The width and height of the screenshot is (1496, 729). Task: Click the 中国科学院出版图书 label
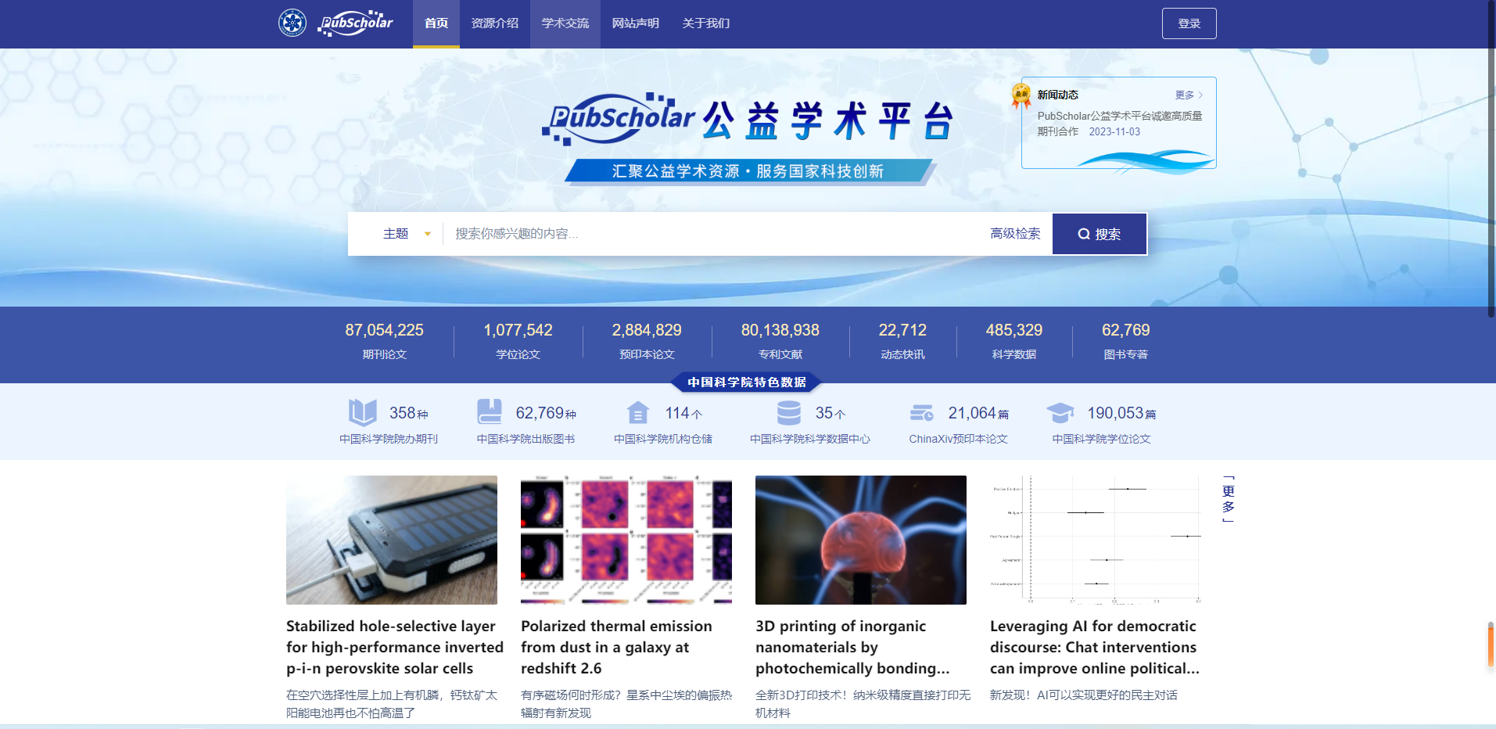526,439
